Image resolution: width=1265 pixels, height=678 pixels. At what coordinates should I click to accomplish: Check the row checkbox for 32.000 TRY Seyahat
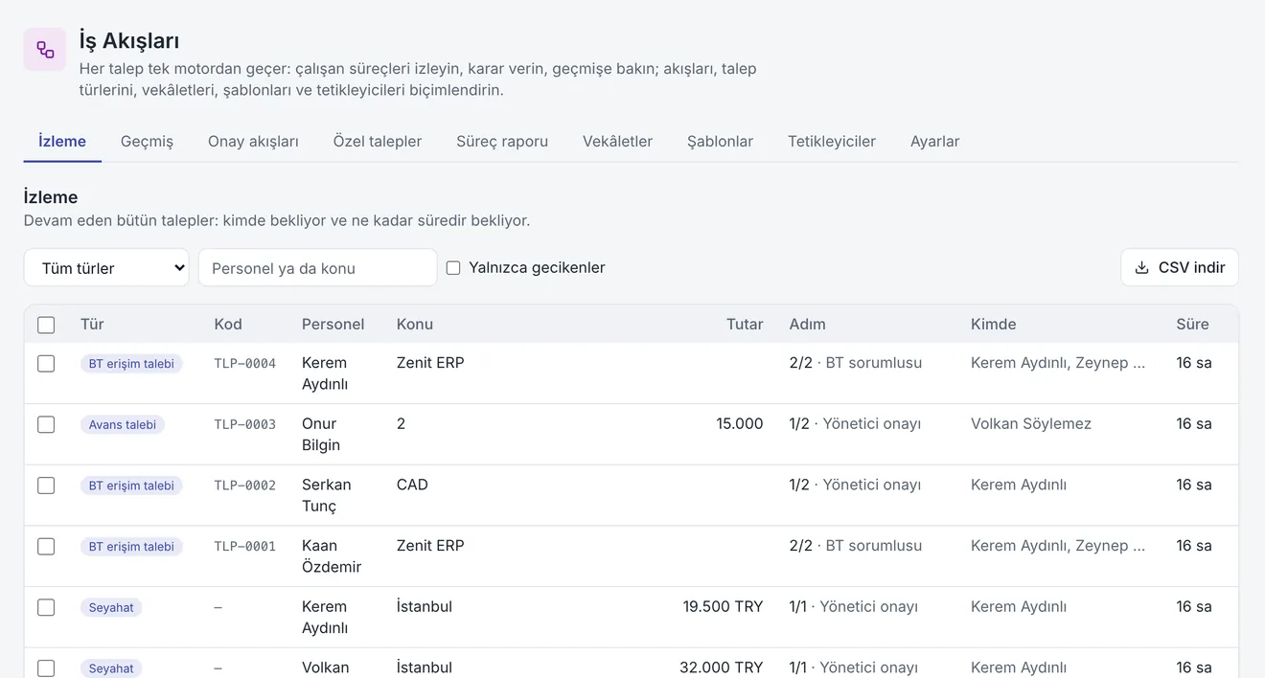click(46, 668)
